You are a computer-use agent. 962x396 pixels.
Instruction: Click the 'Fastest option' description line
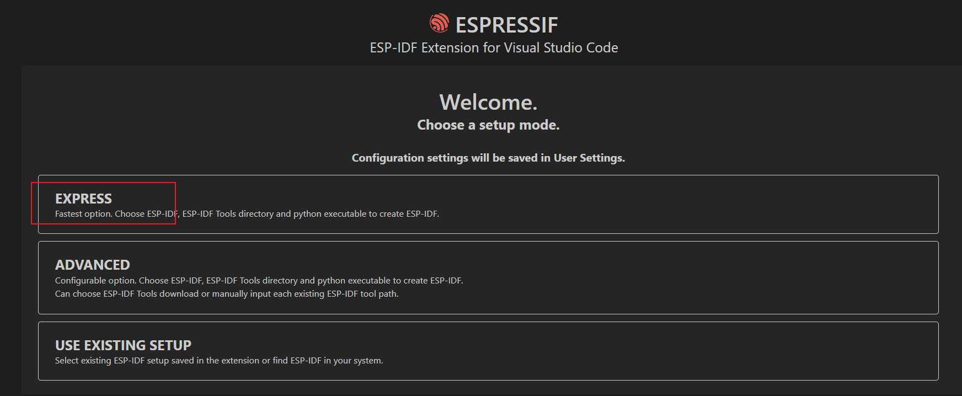(247, 214)
